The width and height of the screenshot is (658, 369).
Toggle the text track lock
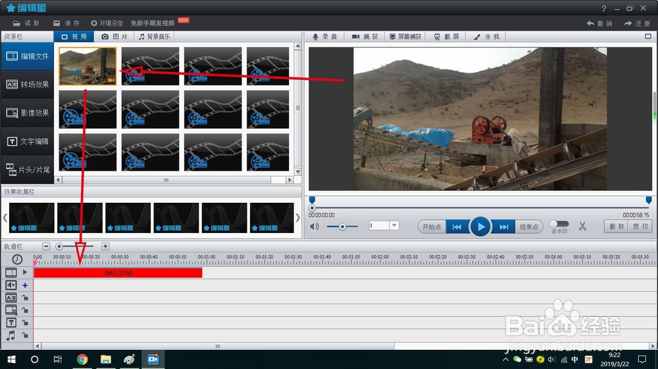coord(25,323)
